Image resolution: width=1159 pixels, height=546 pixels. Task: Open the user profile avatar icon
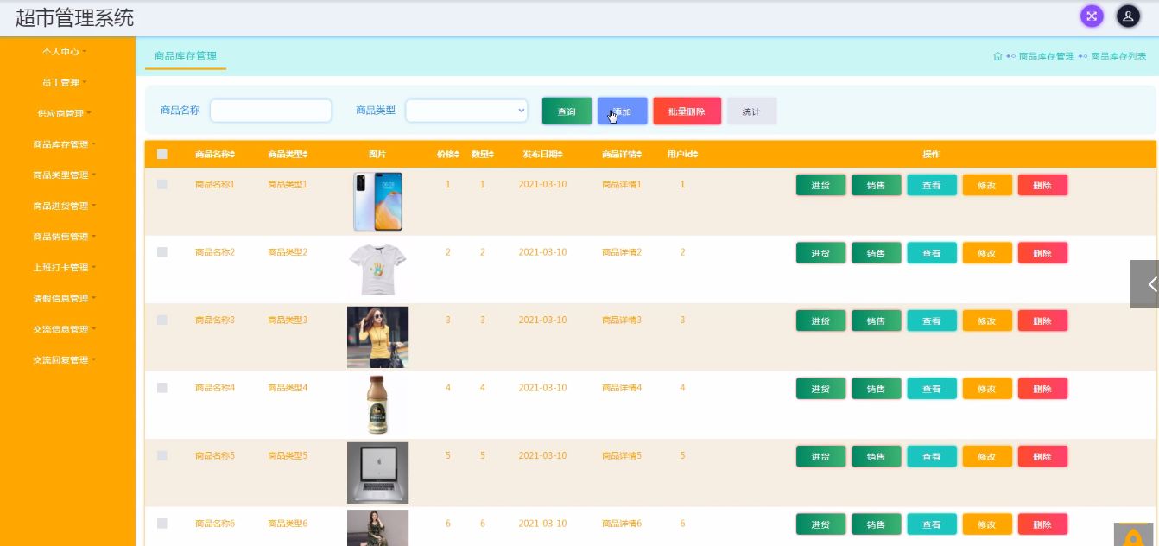click(1128, 16)
